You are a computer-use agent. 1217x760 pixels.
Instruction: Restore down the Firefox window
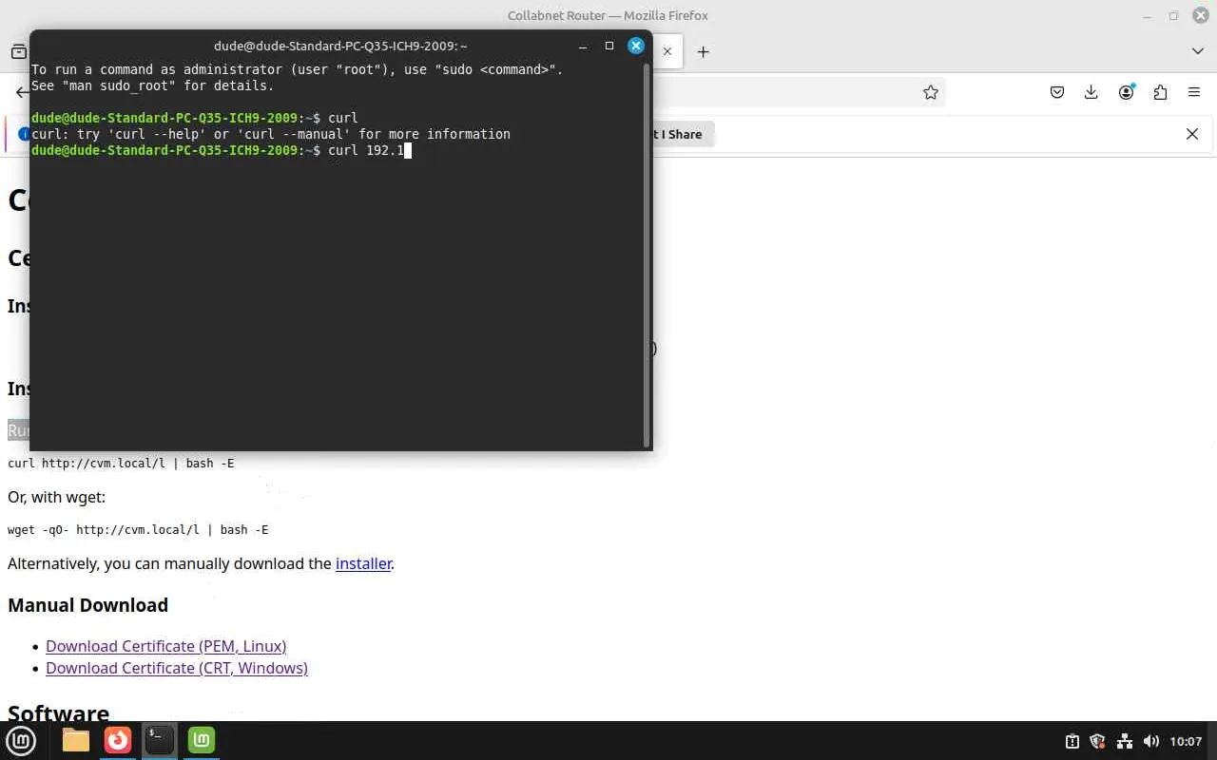point(1173,15)
